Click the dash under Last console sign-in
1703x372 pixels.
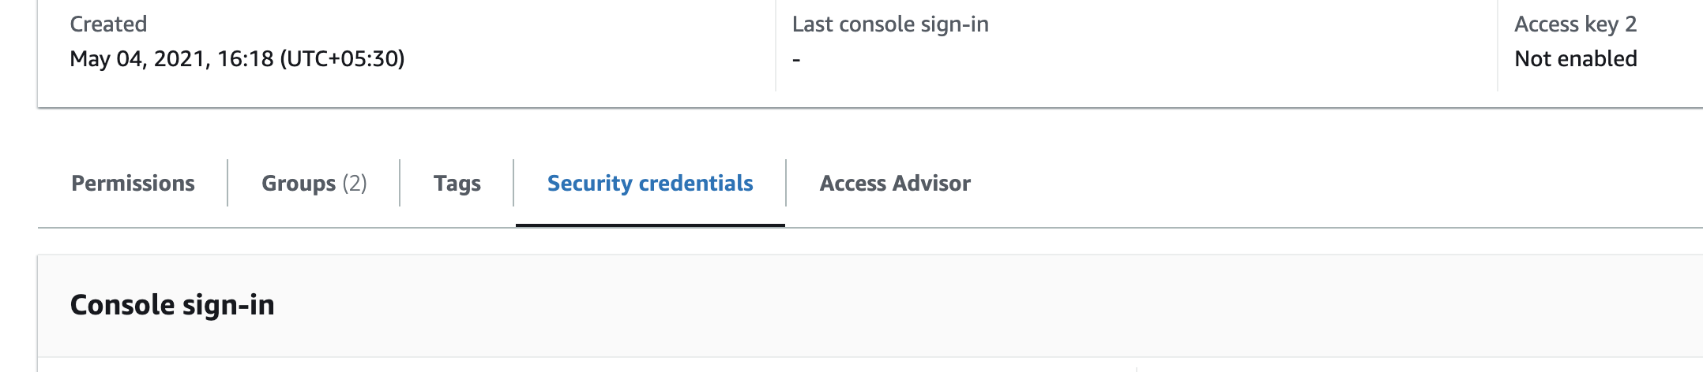[x=796, y=60]
